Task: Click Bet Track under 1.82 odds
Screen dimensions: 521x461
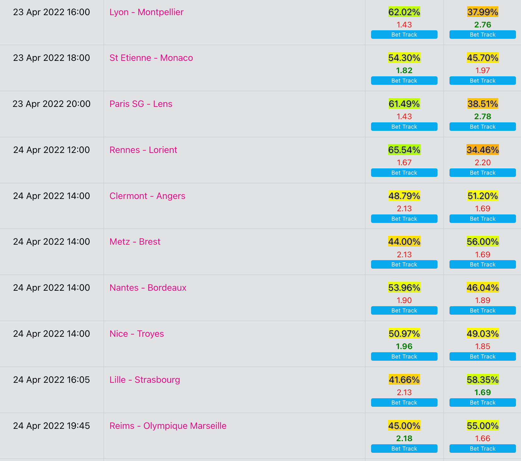Action: tap(404, 81)
